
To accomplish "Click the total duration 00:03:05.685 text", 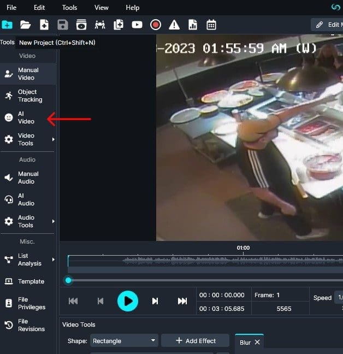I will [x=222, y=309].
